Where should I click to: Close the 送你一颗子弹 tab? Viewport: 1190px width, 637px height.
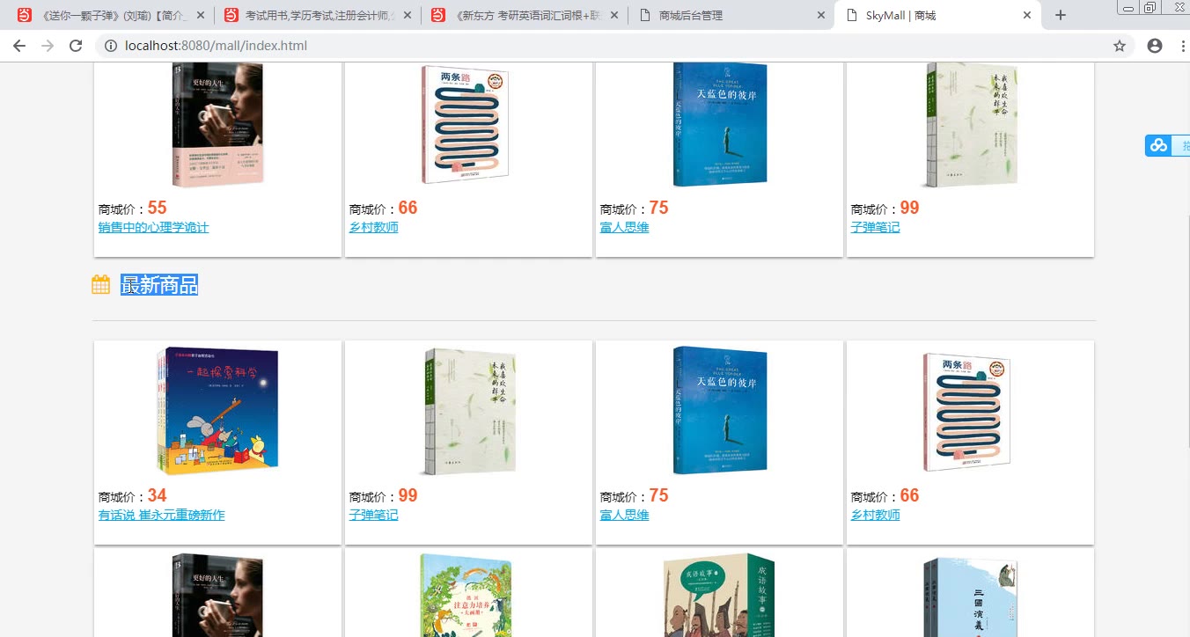pos(201,15)
